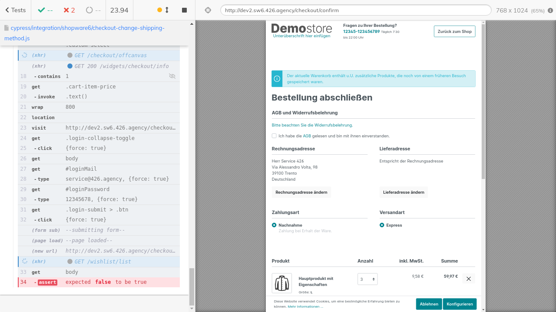Image resolution: width=556 pixels, height=312 pixels.
Task: Select the Nachnahme payment radio button
Action: (274, 225)
